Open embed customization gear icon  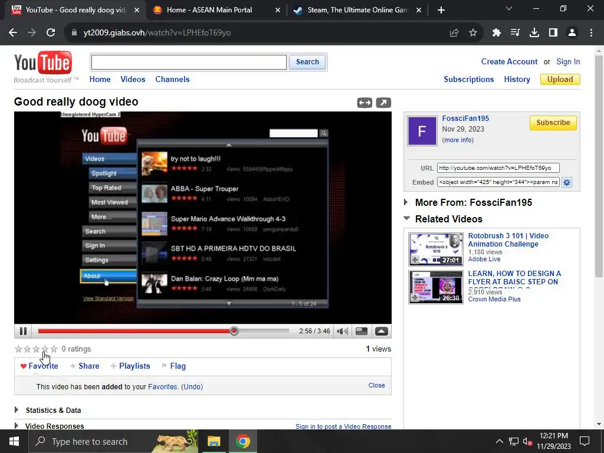567,182
